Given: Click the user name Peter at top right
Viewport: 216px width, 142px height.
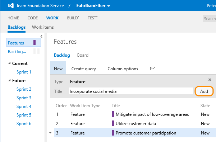Looking at the screenshot, I should (211, 6).
